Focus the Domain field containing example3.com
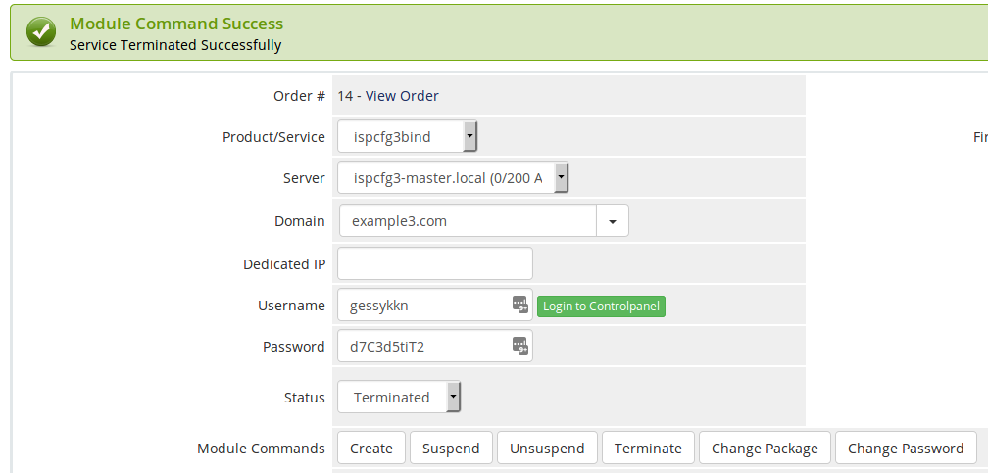 (x=469, y=221)
